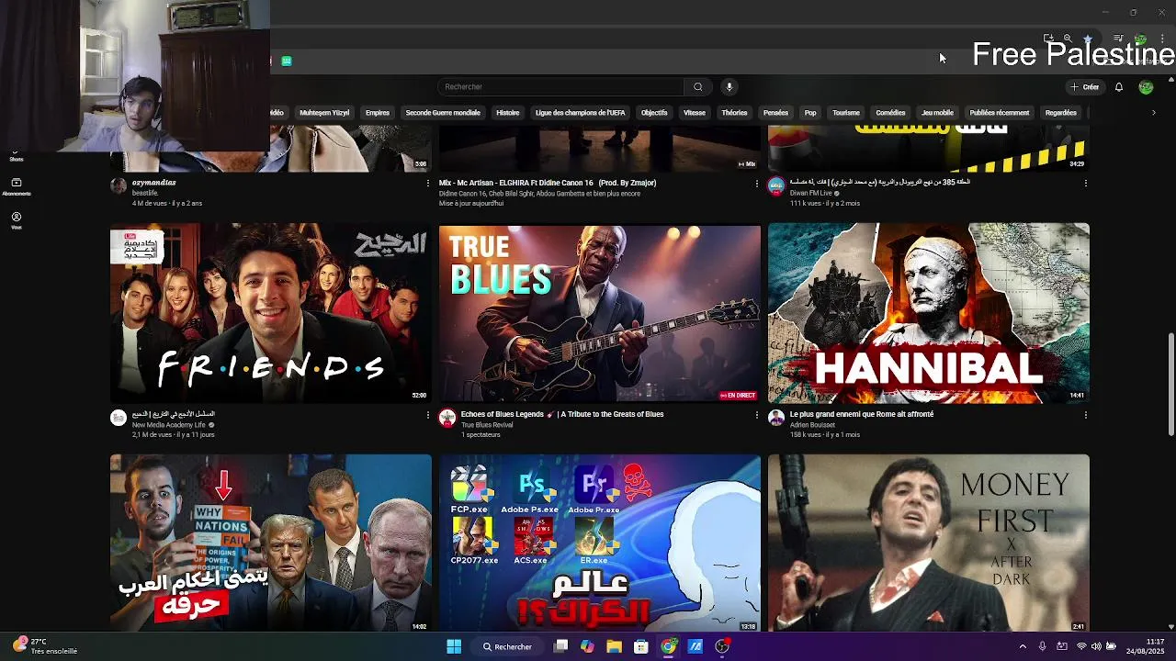Play the Why Nations Fail thumbnail

(271, 543)
